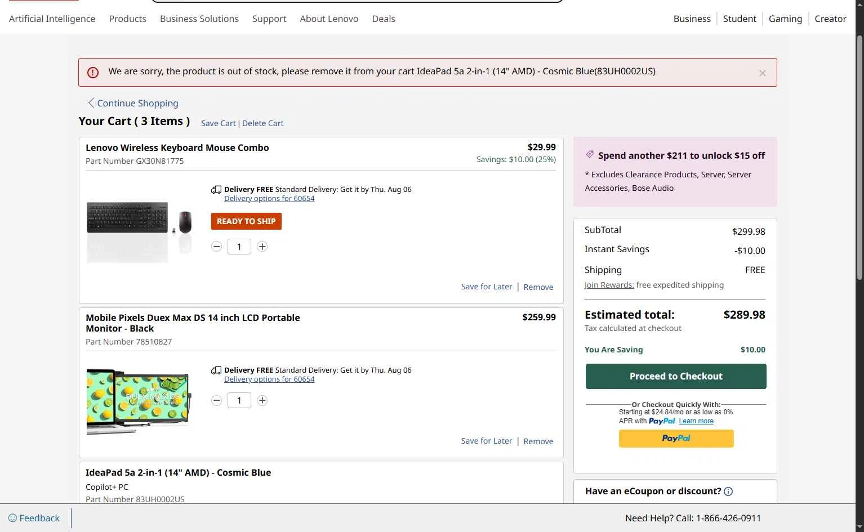Screen dimensions: 864x532
Task: Click the page vertical scrollbar
Action: click(859, 158)
